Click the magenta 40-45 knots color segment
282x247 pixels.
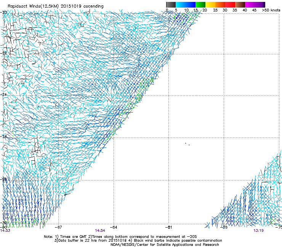pos(250,5)
